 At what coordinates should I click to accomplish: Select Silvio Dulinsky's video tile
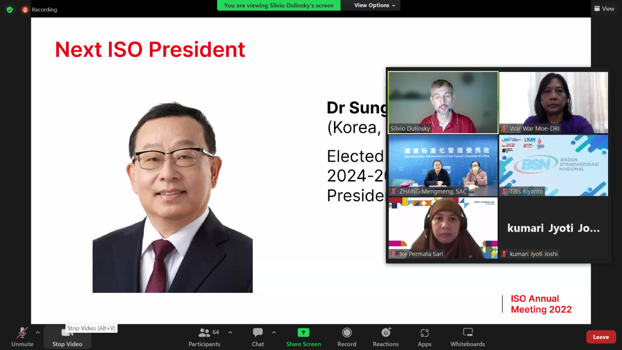[443, 102]
